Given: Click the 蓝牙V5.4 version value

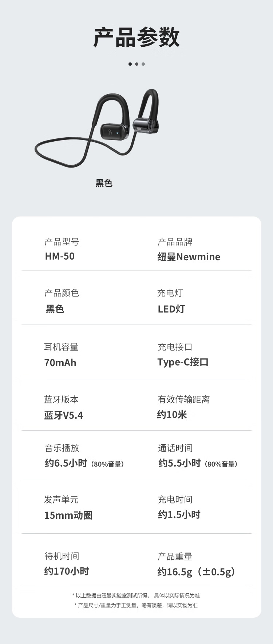Looking at the screenshot, I should click(x=63, y=415).
